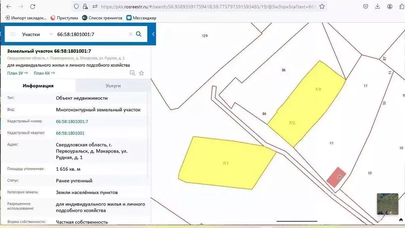View site security padlock info
405x228 pixels.
(85, 6)
